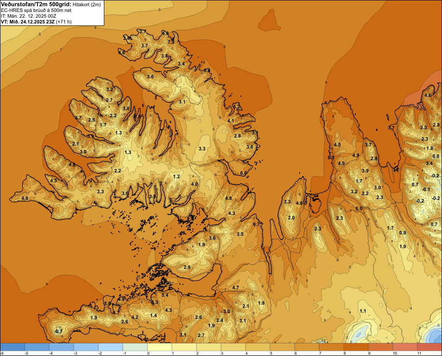This screenshot has width=442, height=356.
Task: Click the '5.0' temperature value
Action: pyautogui.click(x=227, y=311)
